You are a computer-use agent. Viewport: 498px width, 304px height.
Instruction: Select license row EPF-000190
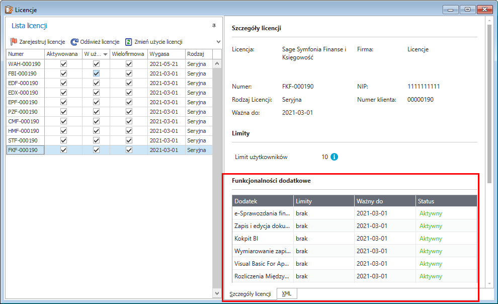coord(109,102)
